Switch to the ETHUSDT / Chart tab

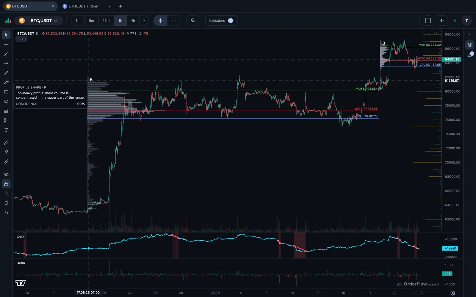pyautogui.click(x=83, y=6)
